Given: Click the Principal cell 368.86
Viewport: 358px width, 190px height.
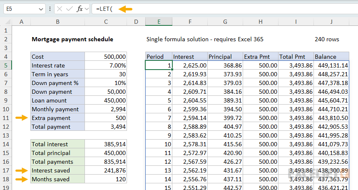Looking at the screenshot, I should point(225,65).
